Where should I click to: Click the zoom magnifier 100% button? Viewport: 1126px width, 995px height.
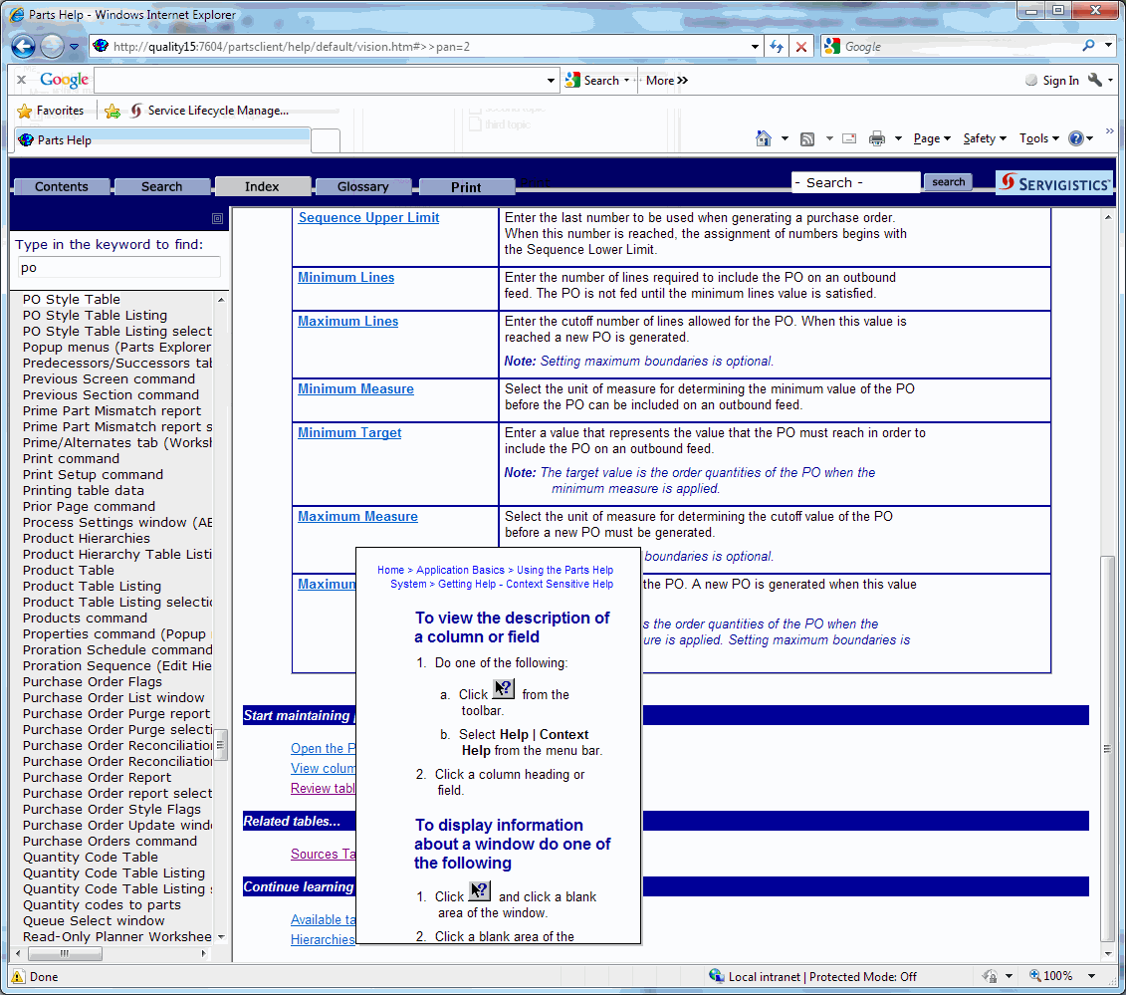coord(1051,976)
